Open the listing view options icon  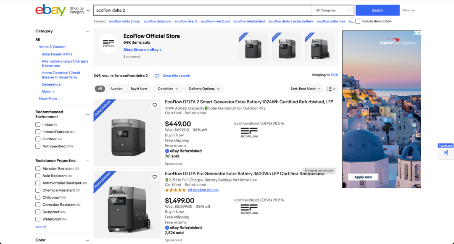tap(332, 89)
